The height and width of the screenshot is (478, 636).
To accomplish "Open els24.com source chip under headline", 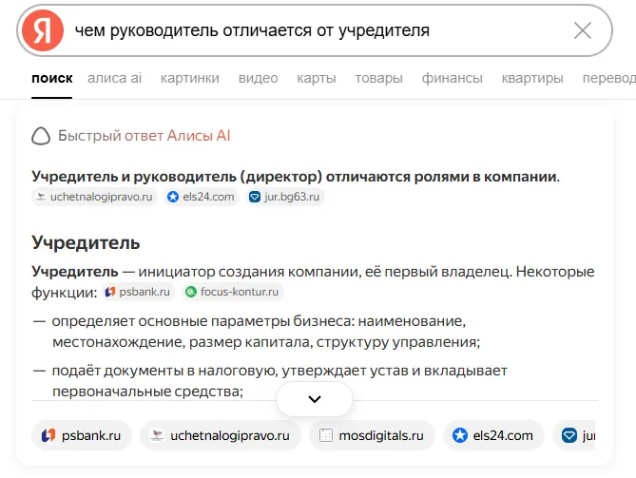I will 202,197.
